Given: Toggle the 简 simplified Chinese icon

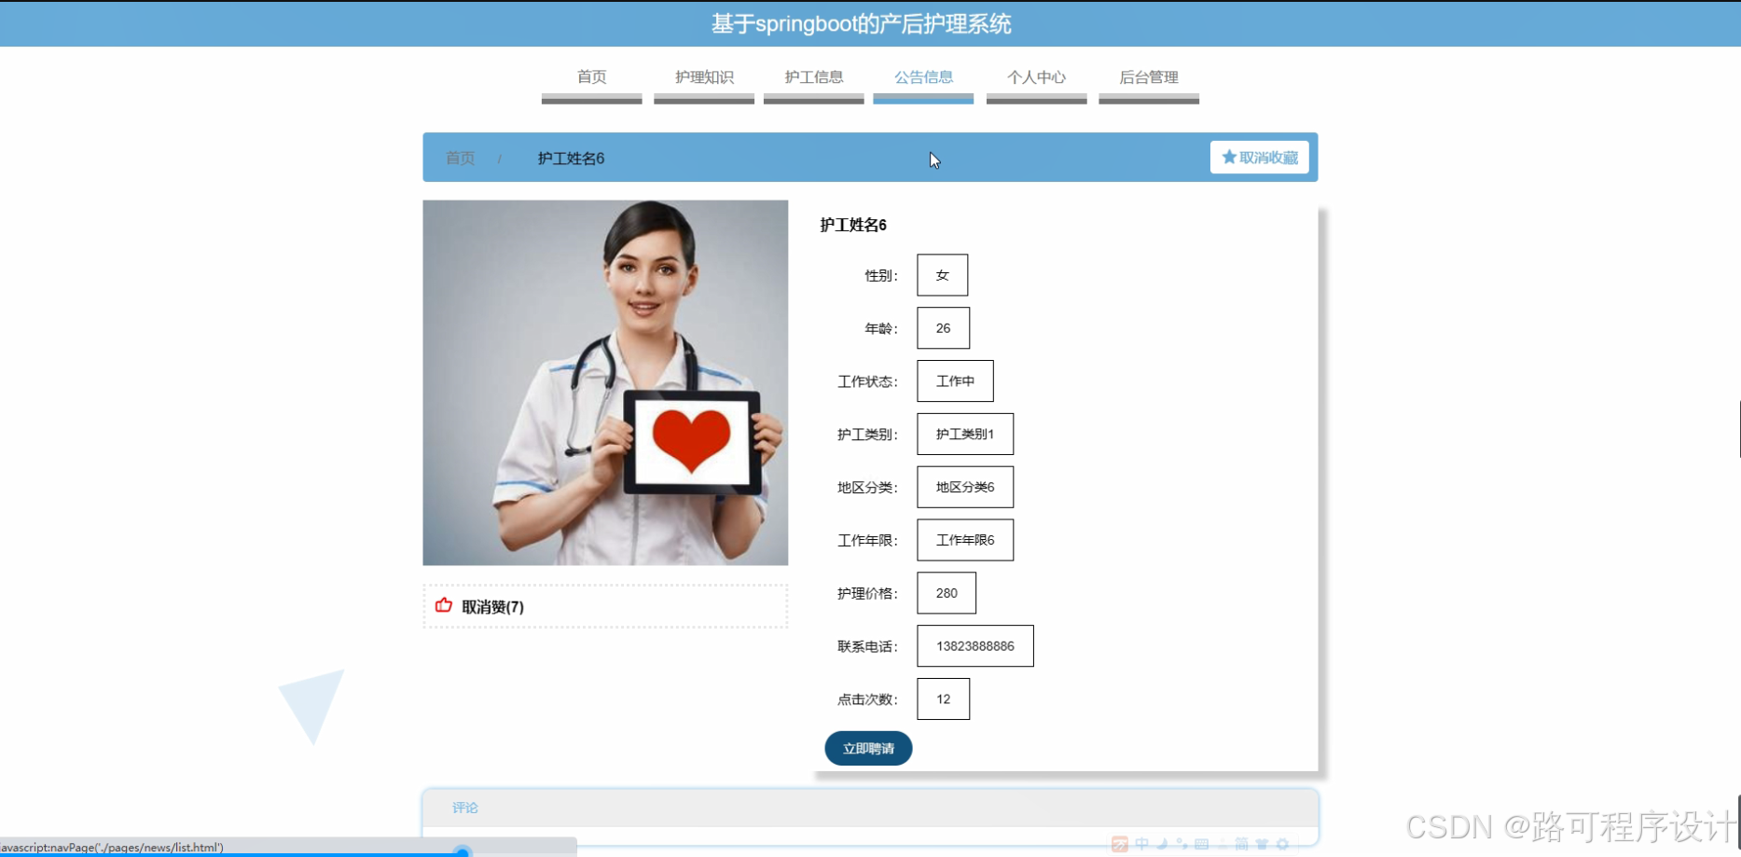Looking at the screenshot, I should click(1241, 844).
